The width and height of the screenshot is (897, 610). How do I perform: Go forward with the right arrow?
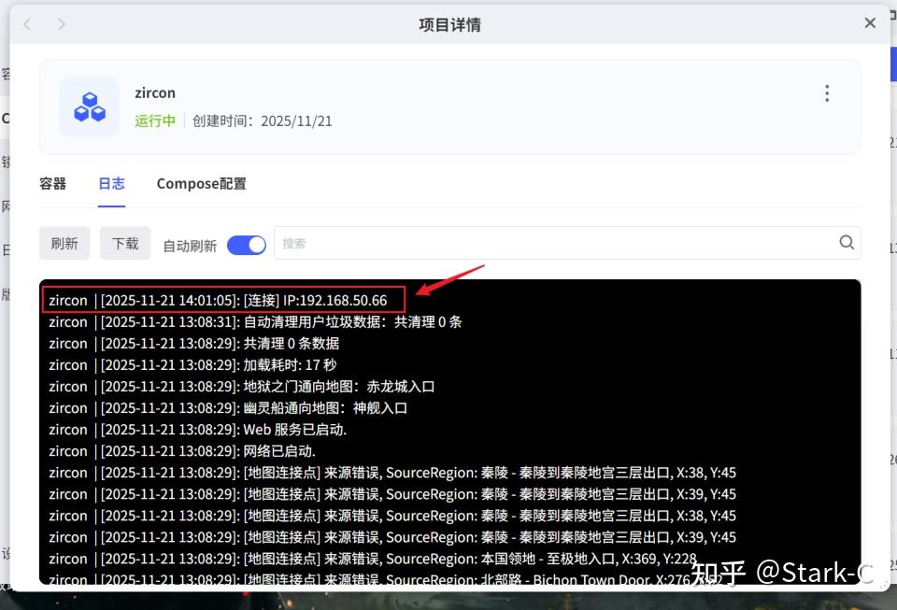point(62,24)
